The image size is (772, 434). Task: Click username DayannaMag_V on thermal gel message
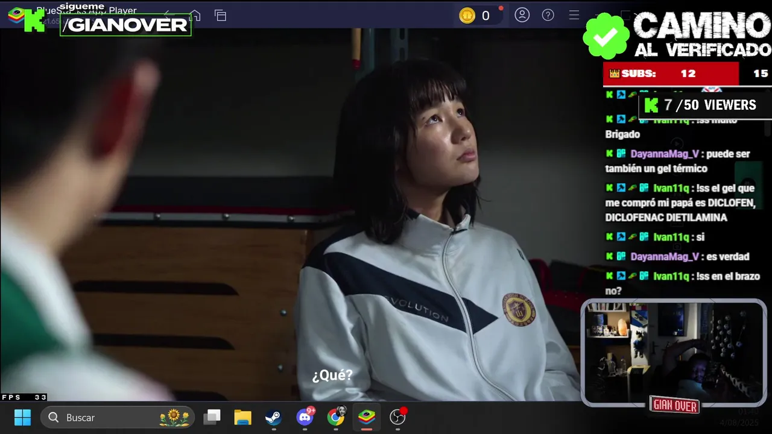coord(665,154)
